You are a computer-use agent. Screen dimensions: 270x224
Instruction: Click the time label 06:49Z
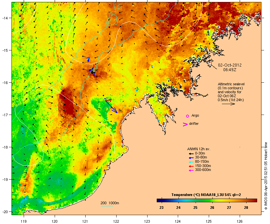pos(230,70)
